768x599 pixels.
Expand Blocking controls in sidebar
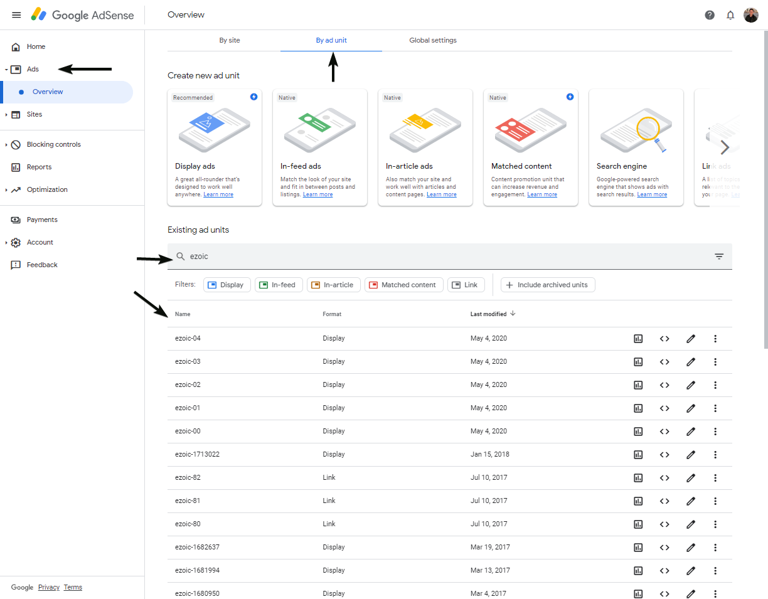(x=7, y=145)
